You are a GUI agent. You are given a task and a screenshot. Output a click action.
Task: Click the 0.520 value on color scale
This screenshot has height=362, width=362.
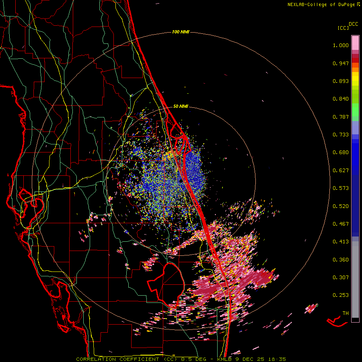341,206
